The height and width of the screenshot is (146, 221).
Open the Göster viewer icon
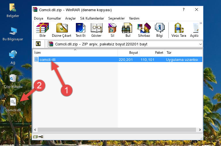tap(96, 30)
